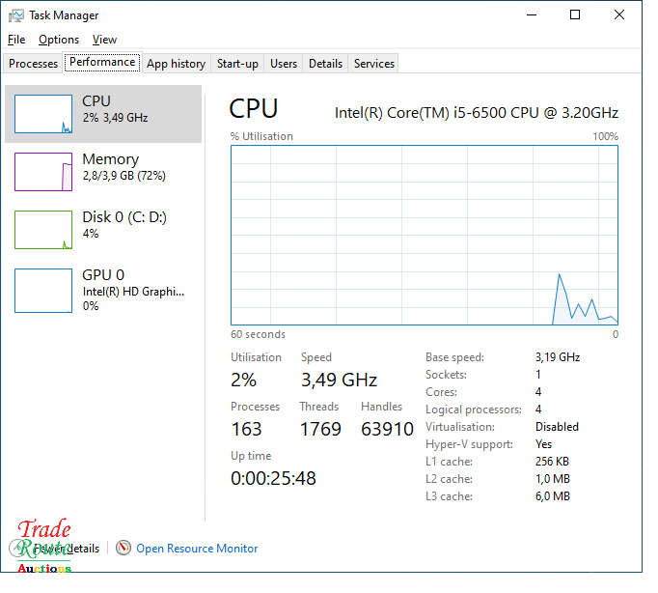Screen dimensions: 658x593
Task: Click the Task Manager title bar icon
Action: pos(16,15)
